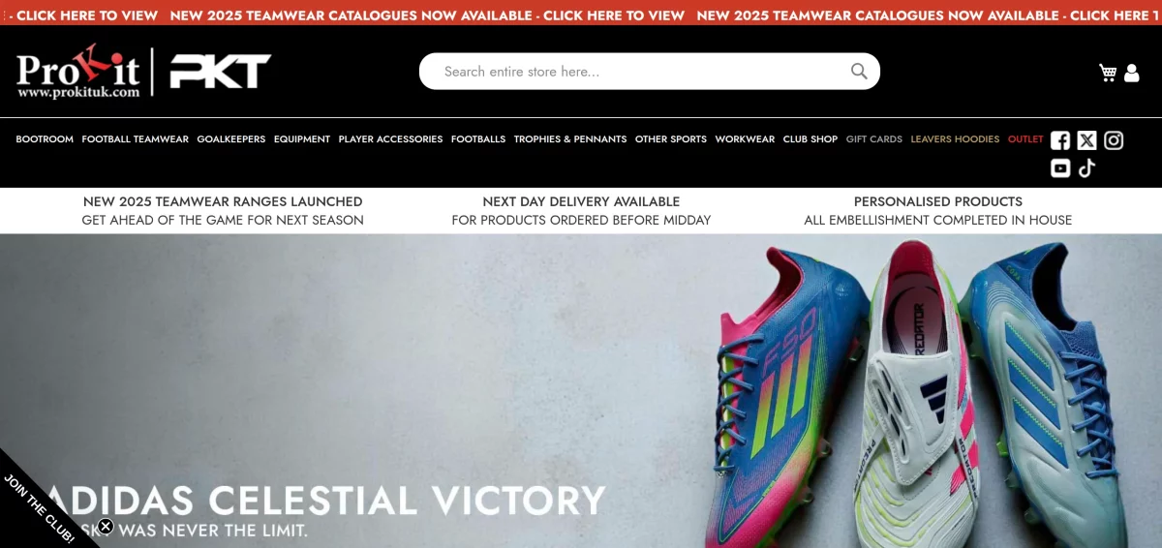Open the Bootroom menu

(45, 139)
